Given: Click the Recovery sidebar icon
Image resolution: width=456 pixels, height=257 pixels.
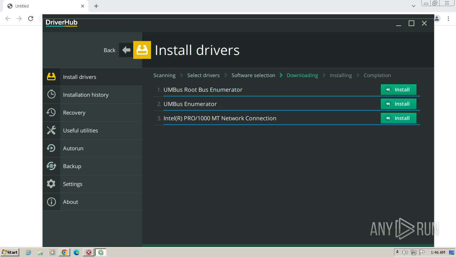Looking at the screenshot, I should pos(51,112).
